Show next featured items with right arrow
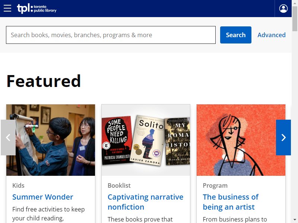298x223 pixels. (283, 138)
